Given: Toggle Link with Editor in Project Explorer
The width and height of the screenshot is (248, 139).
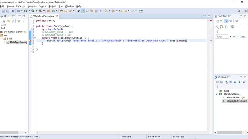Looking at the screenshot, I should (9, 21).
